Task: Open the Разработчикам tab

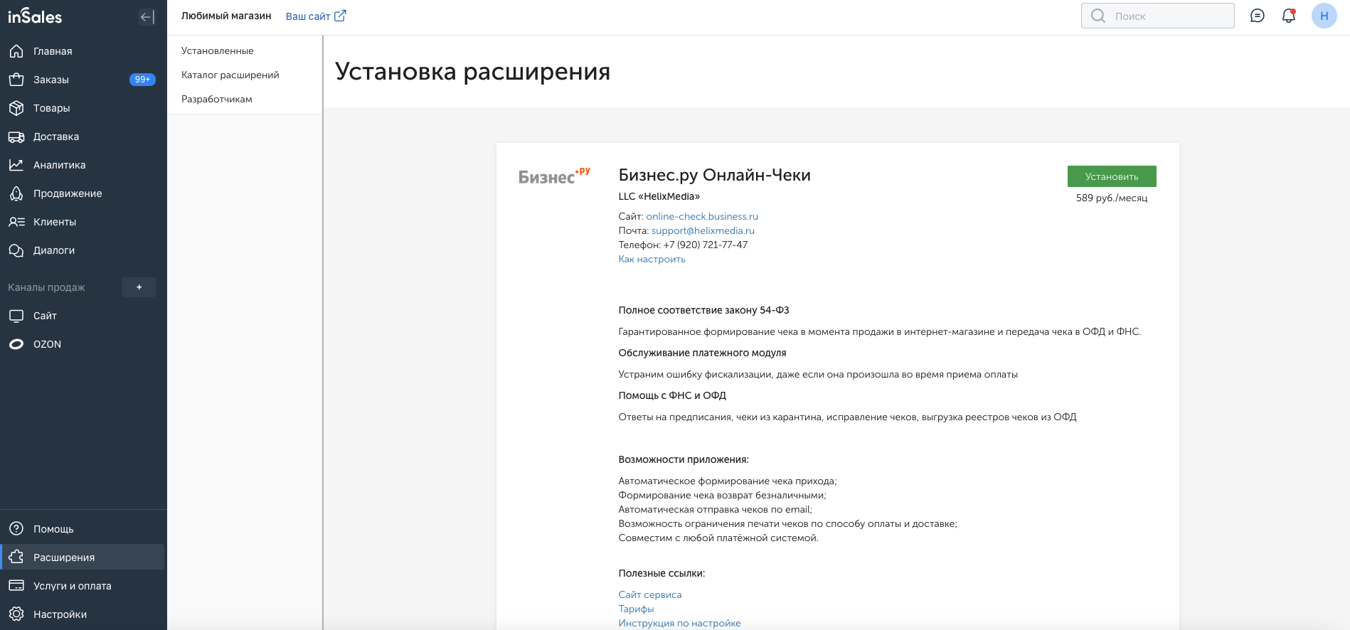Action: coord(217,99)
